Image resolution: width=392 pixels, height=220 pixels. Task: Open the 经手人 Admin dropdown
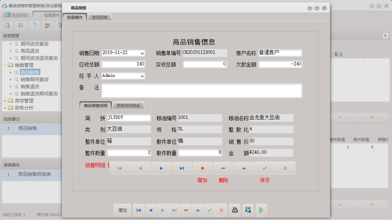tap(142, 76)
